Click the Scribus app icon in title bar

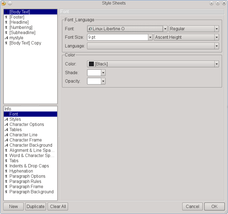(4, 3)
